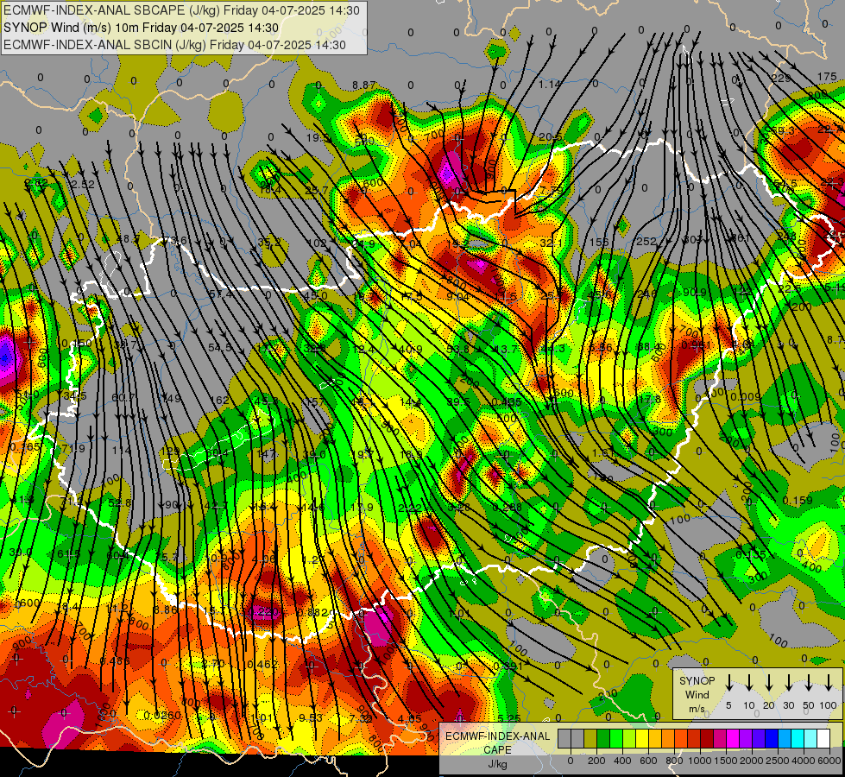
Task: Click the 50 m/s wind arrow in SYNOP legend
Action: tap(809, 684)
